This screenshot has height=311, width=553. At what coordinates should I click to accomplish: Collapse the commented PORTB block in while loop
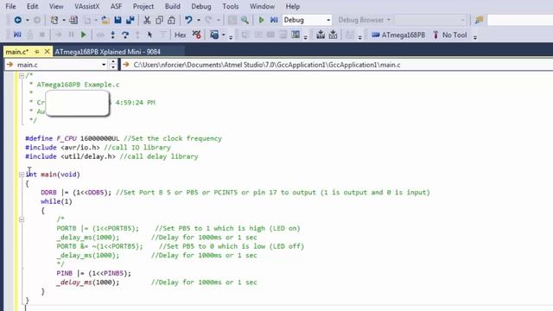click(x=22, y=219)
